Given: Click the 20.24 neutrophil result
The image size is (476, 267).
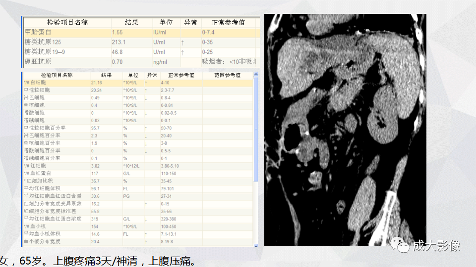Looking at the screenshot, I should (x=97, y=90).
